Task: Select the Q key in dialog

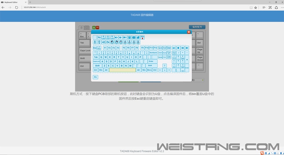Action: (x=101, y=57)
